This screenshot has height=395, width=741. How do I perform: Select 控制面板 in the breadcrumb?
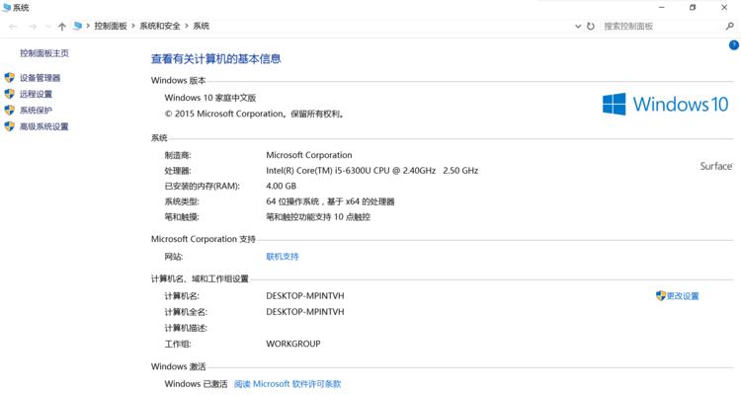[111, 26]
